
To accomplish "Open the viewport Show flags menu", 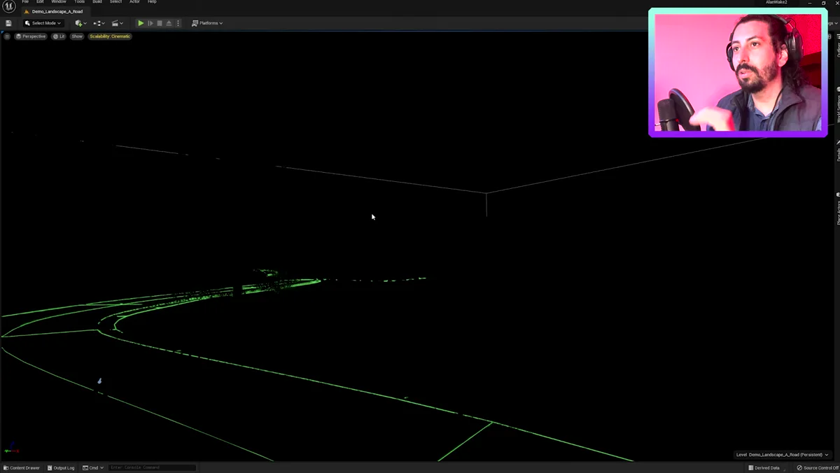I will tap(77, 36).
